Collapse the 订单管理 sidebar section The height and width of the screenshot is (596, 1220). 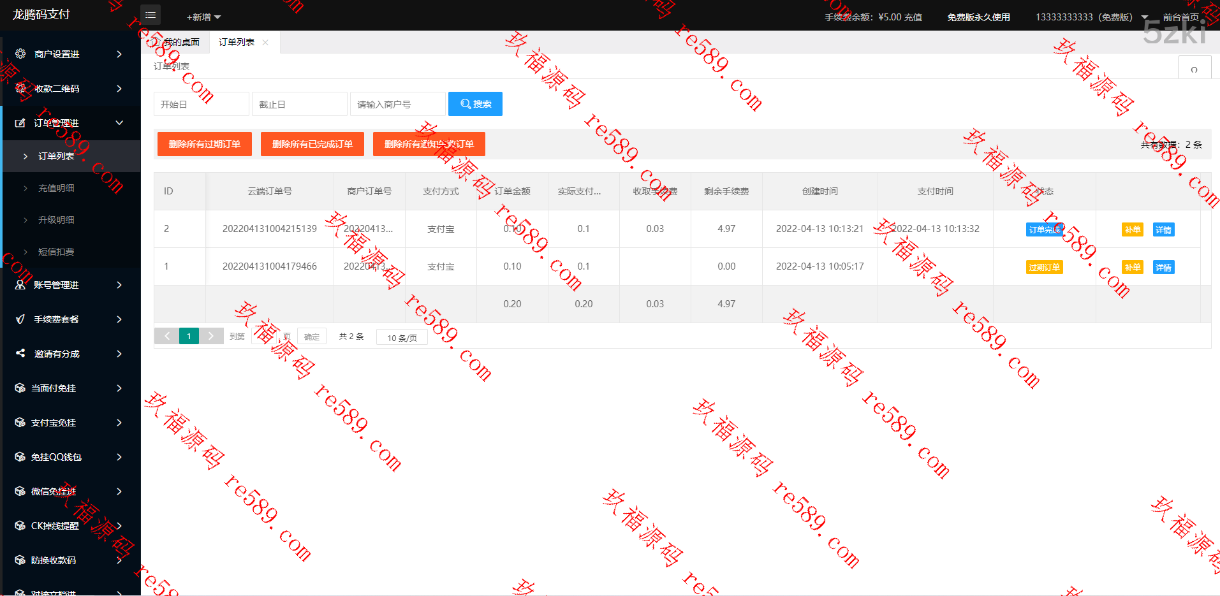tap(70, 123)
